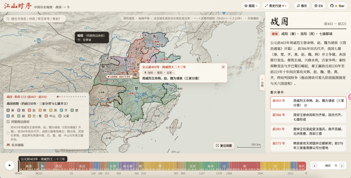The image size is (351, 178).
Task: Click the 点按城池 hint pill on map
Action: 119,77
